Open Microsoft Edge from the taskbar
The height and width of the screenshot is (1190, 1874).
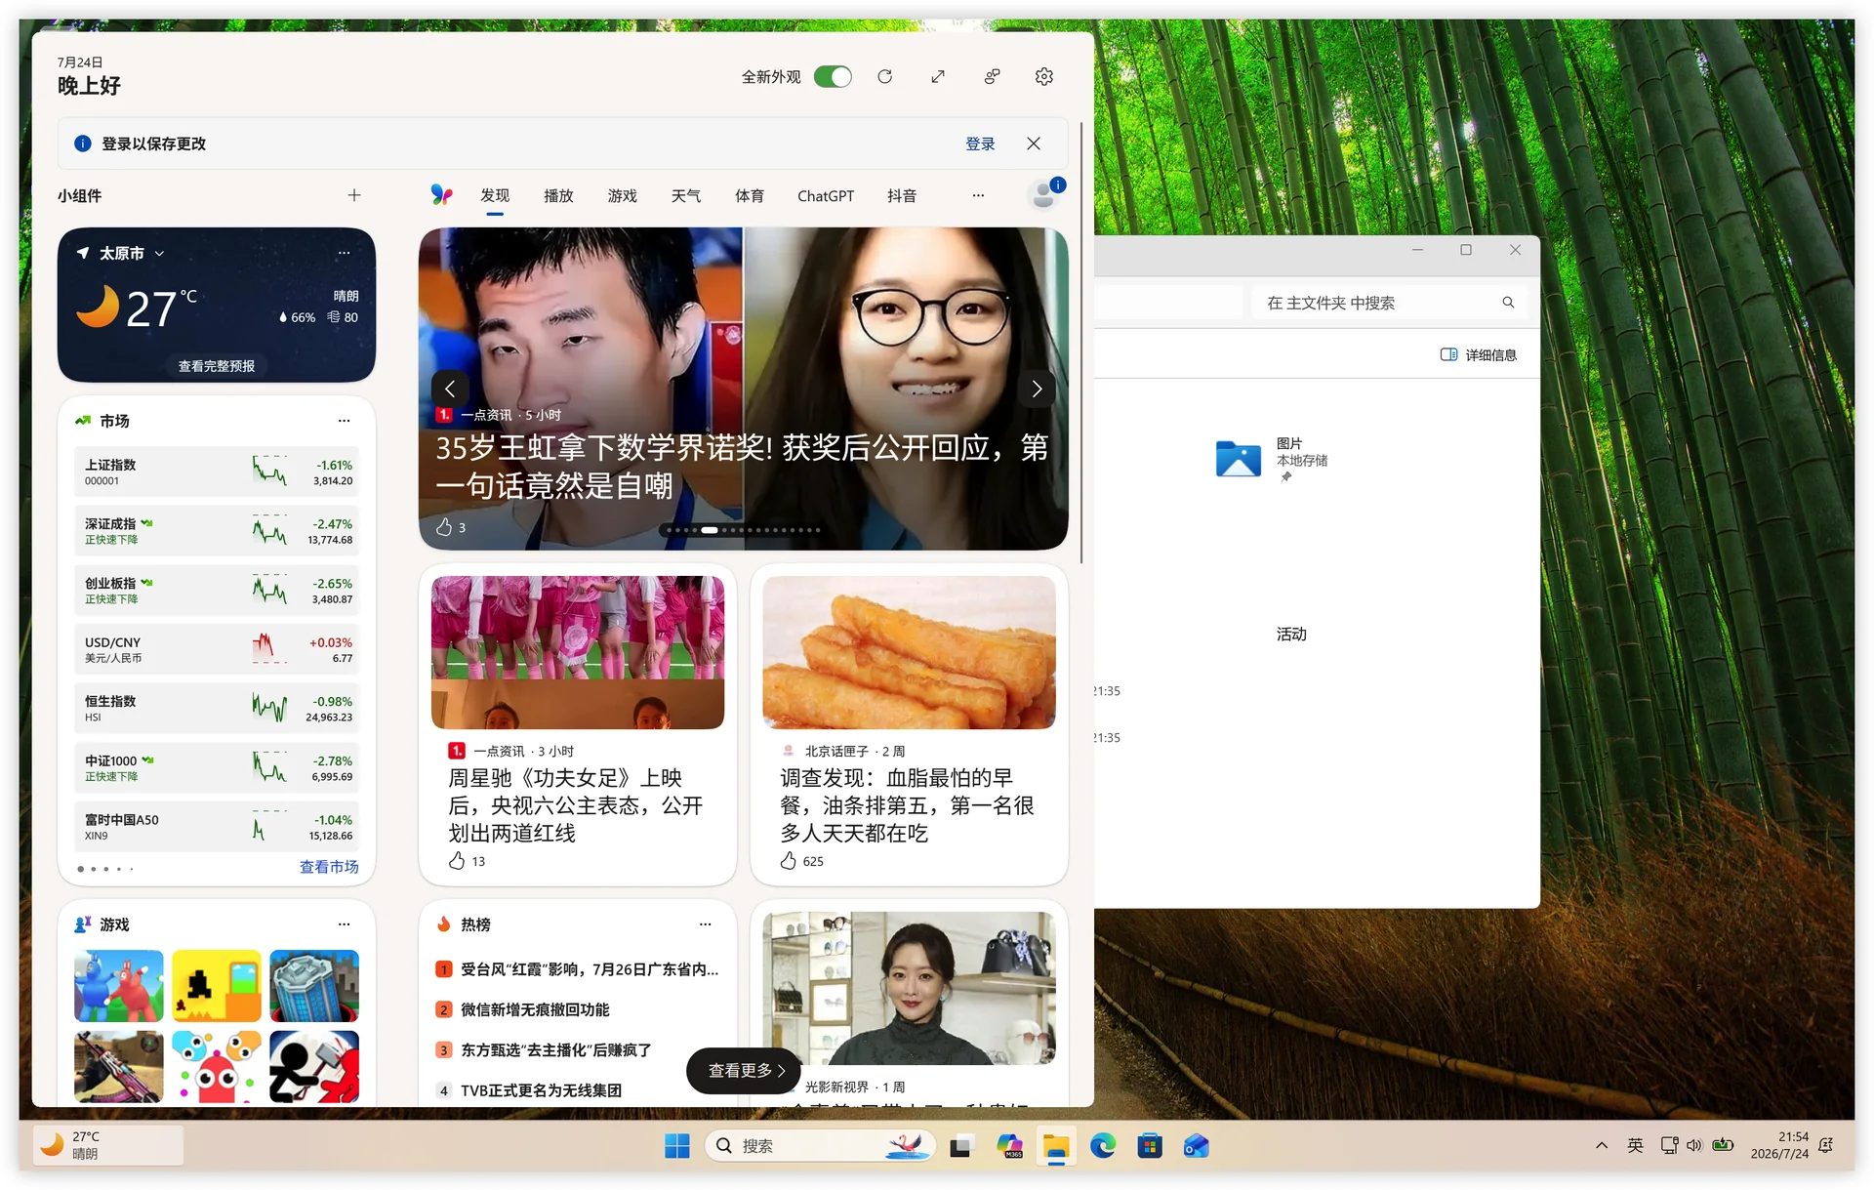click(x=1103, y=1146)
